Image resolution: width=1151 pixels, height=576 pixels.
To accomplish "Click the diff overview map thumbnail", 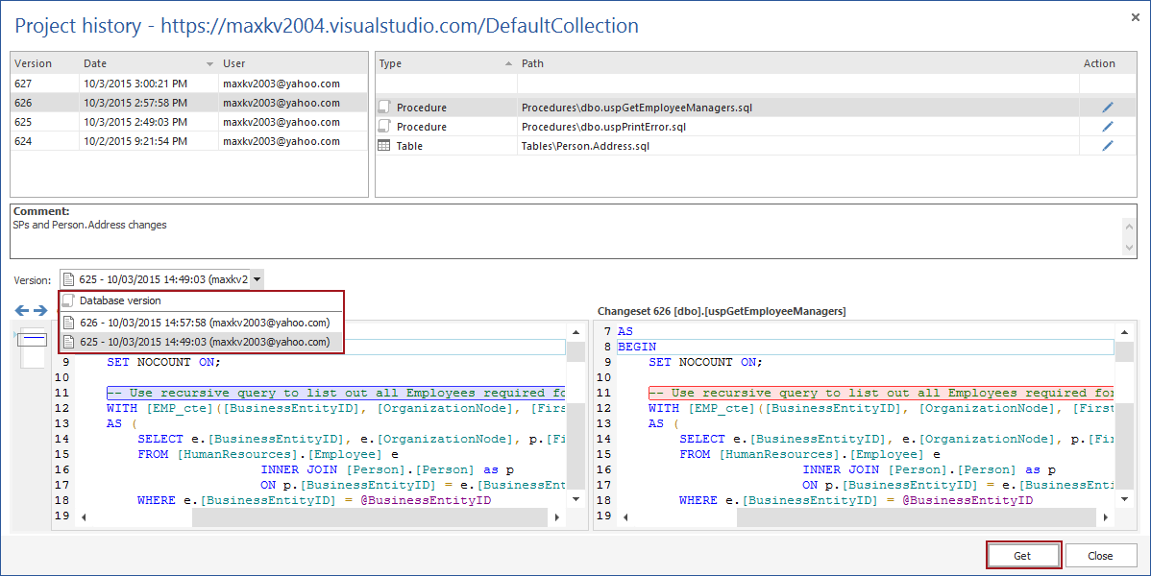I will pyautogui.click(x=33, y=348).
